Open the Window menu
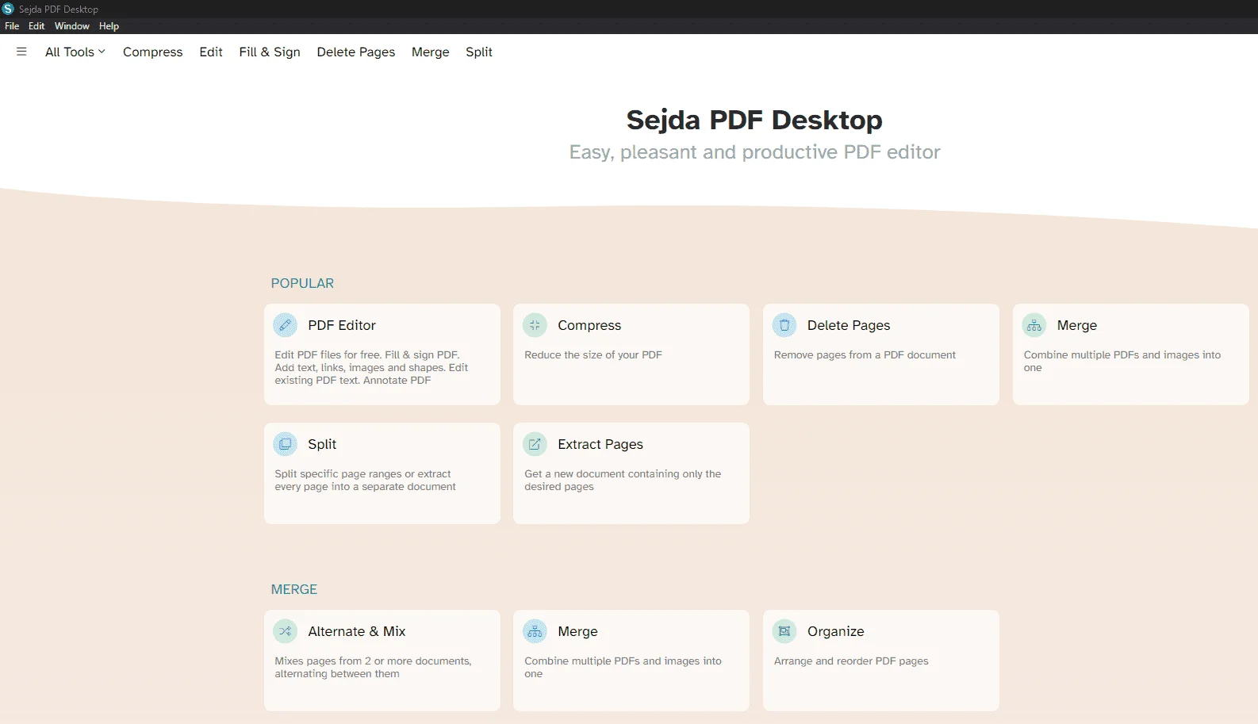 [72, 26]
